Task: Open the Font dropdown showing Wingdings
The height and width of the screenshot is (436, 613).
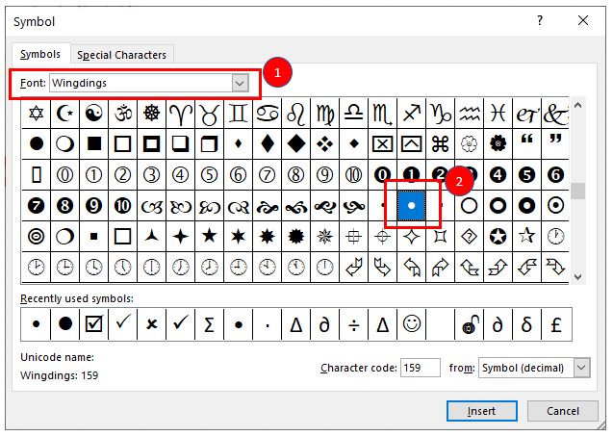Action: coord(240,84)
